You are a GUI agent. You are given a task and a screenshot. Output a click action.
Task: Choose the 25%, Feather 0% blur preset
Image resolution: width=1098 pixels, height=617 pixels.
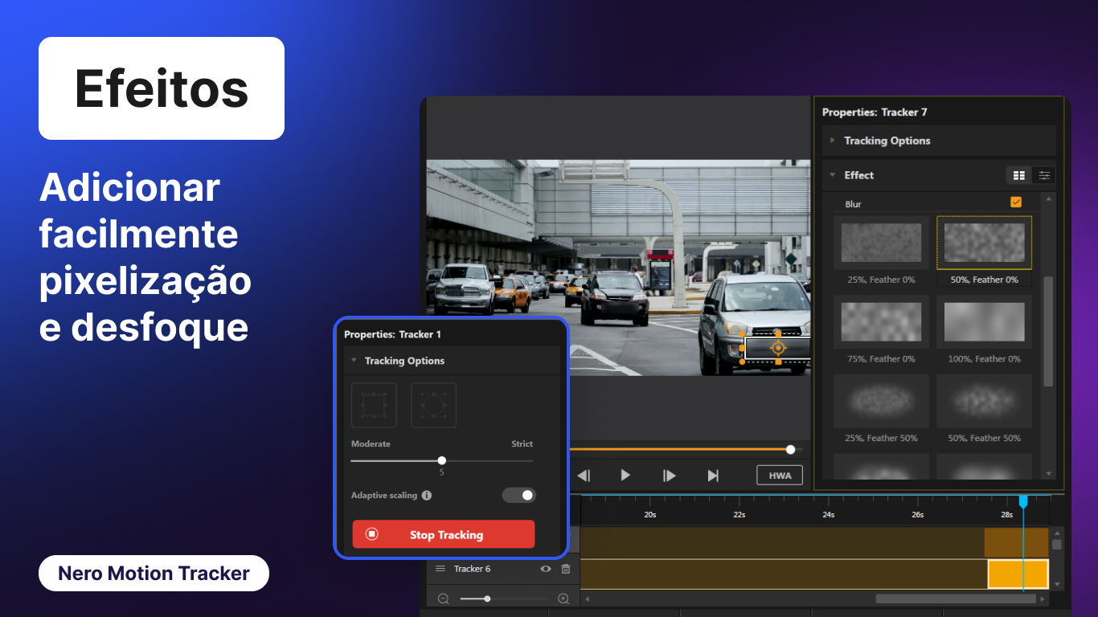881,243
